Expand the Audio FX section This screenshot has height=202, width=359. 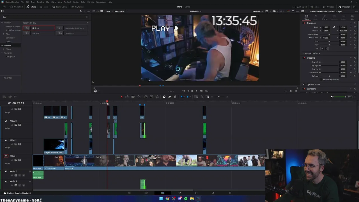coord(2,53)
